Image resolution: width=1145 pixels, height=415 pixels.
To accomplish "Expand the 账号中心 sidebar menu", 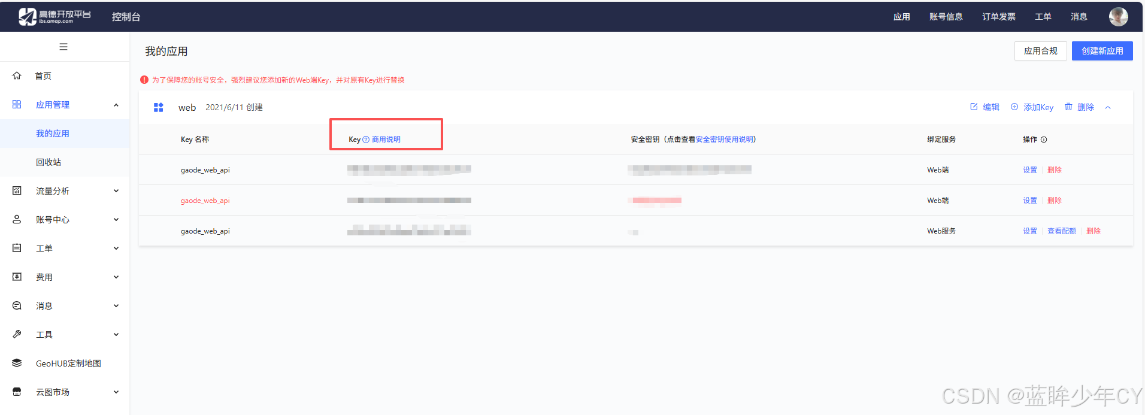I will [116, 220].
